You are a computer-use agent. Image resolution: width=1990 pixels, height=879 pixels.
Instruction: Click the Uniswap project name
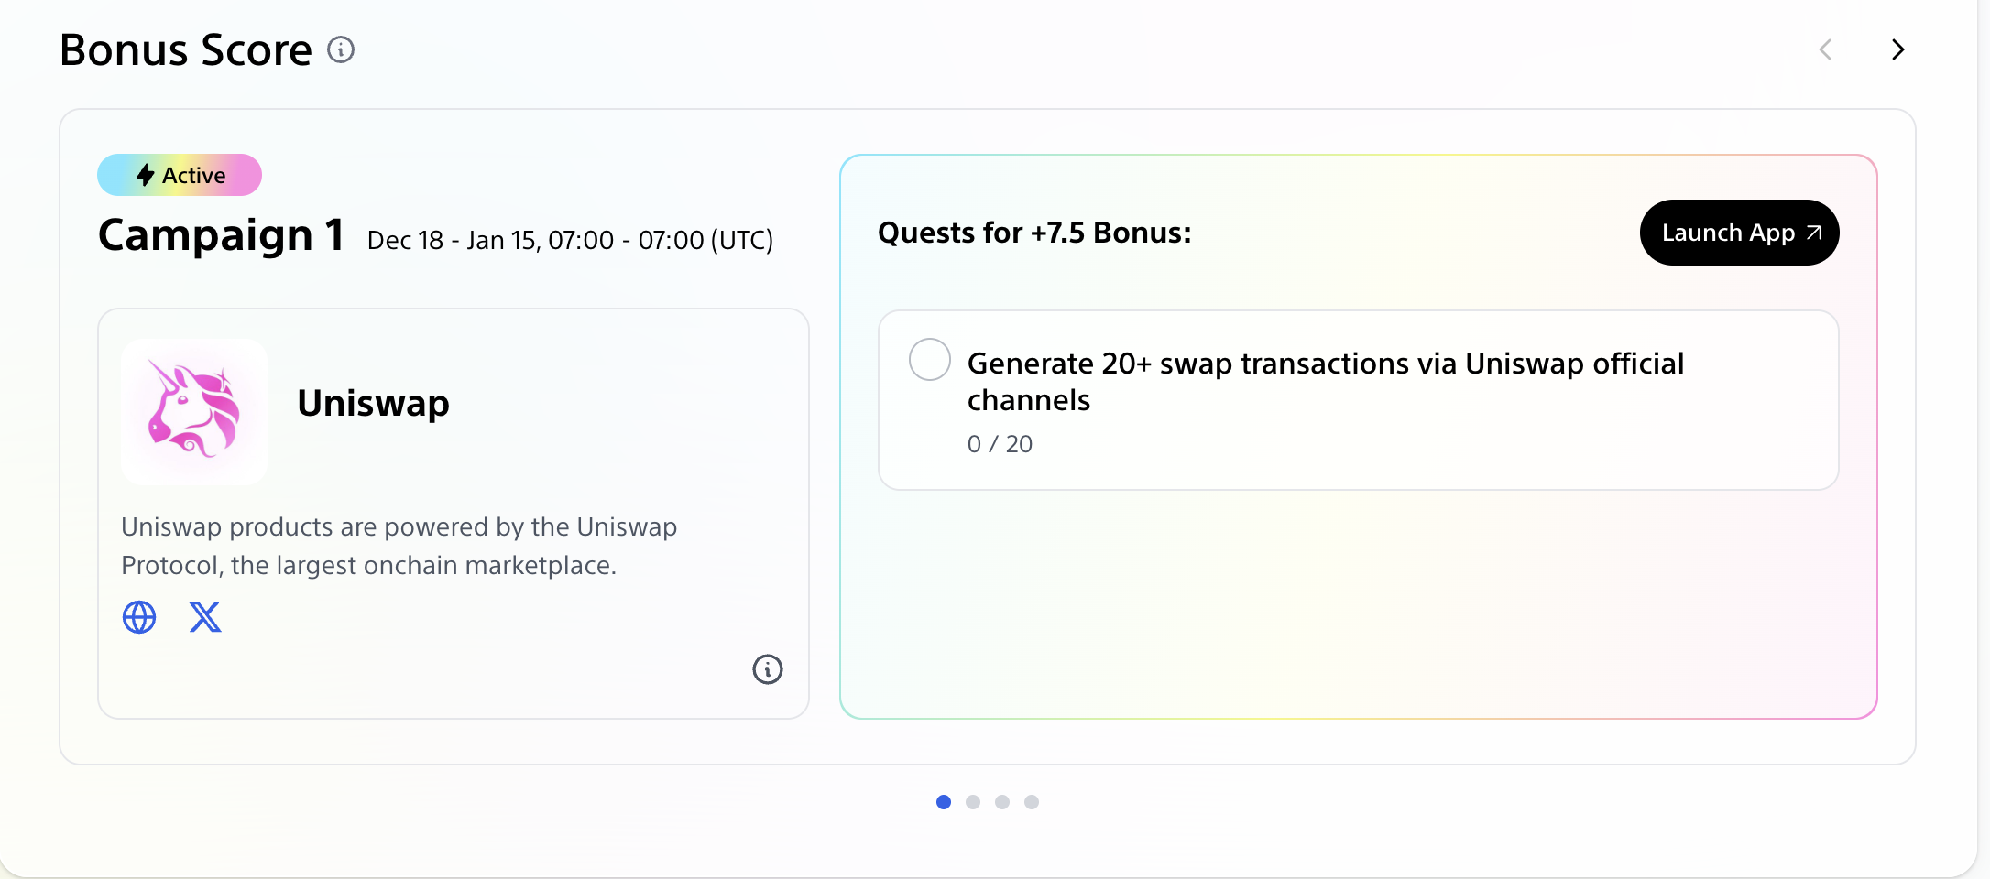373,403
